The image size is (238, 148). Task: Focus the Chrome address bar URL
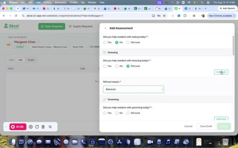(65, 16)
